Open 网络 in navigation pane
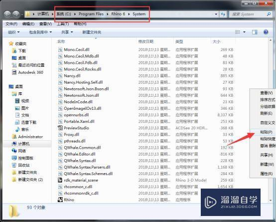Screen dimensions: 276x222 (x=19, y=151)
